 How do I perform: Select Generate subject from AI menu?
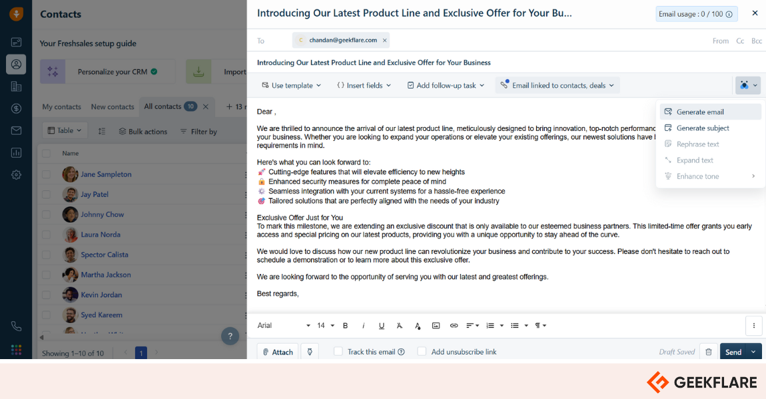pos(710,128)
